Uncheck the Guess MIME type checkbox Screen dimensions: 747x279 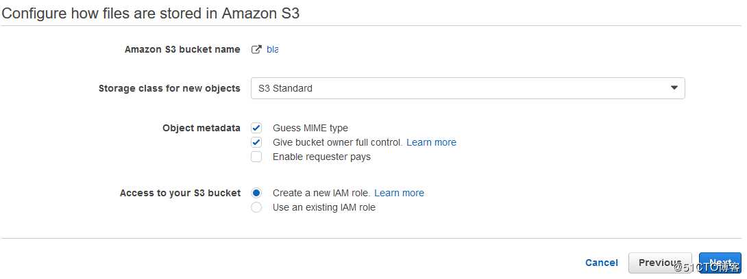tap(256, 128)
